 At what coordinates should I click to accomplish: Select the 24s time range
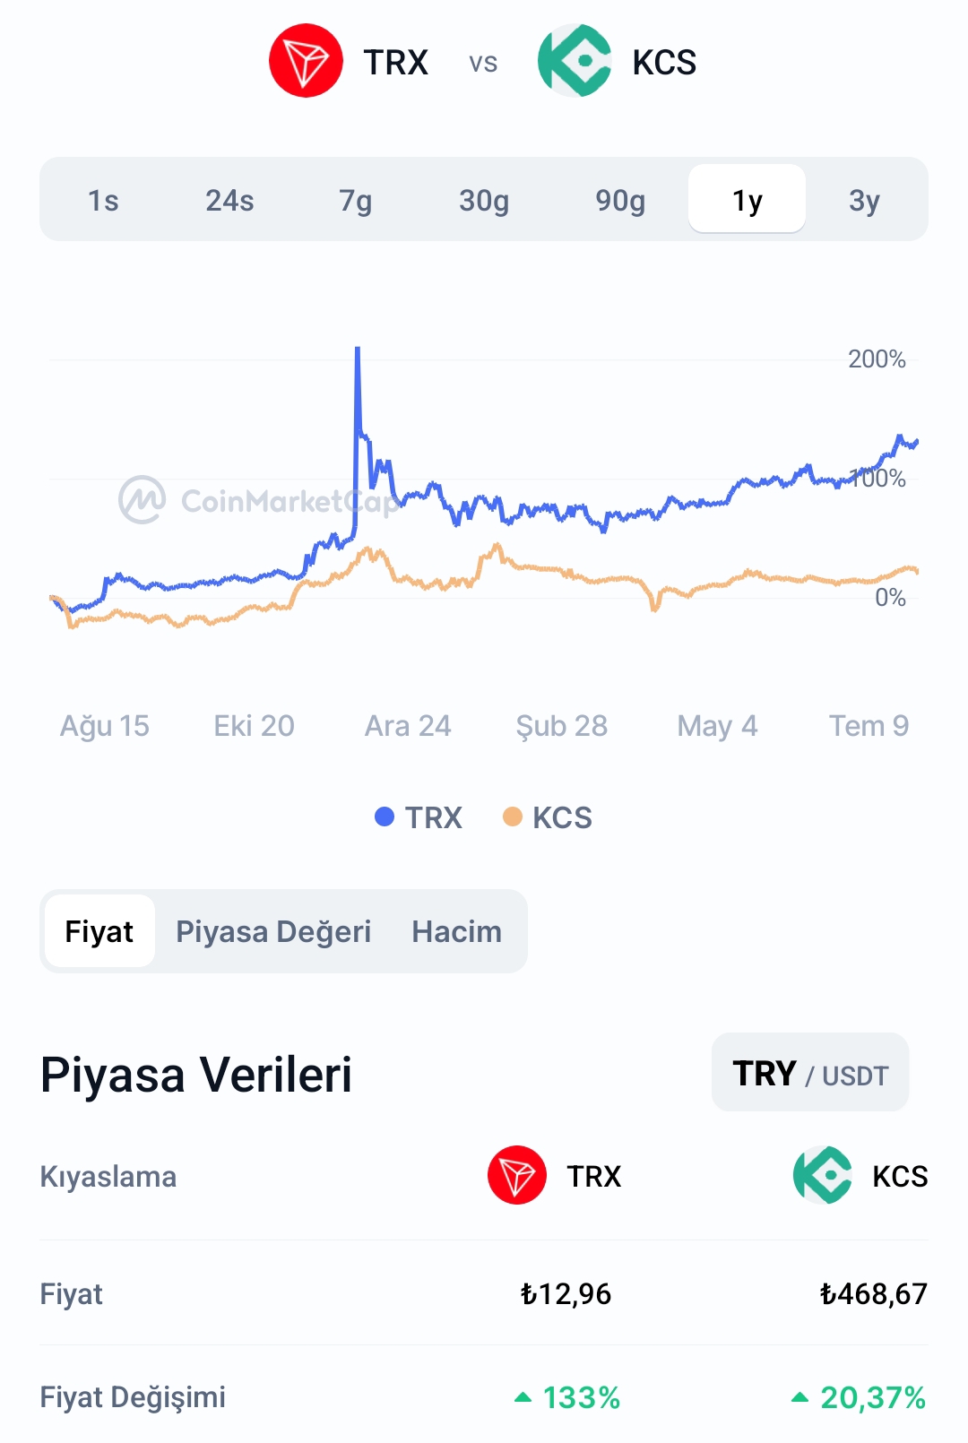[229, 200]
